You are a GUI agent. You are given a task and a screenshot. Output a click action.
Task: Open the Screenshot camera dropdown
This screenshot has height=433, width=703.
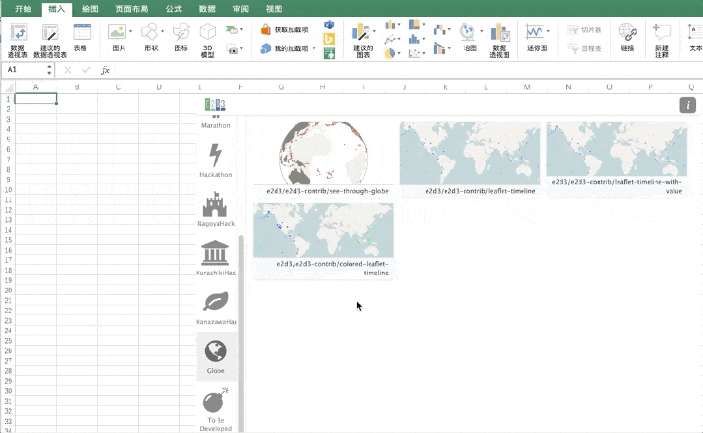[x=241, y=48]
